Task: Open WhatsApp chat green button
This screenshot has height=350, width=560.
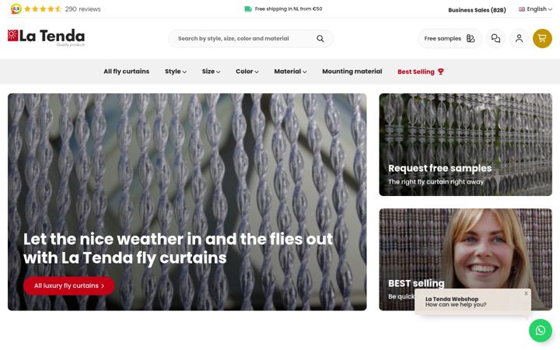Action: pos(541,331)
